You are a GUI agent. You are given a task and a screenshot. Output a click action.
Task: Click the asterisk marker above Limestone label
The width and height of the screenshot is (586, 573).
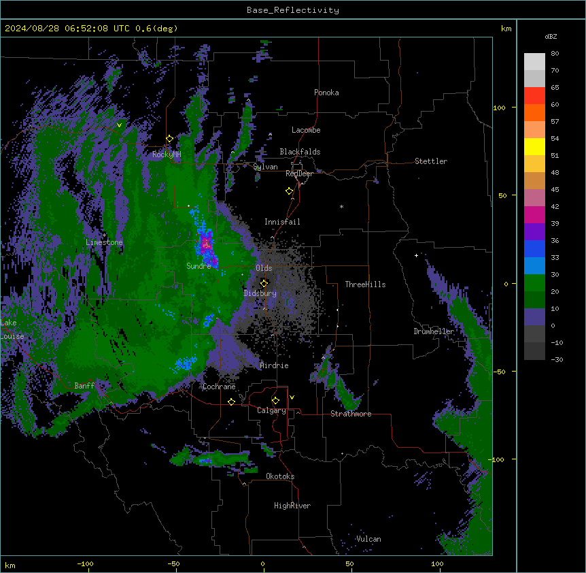(104, 235)
